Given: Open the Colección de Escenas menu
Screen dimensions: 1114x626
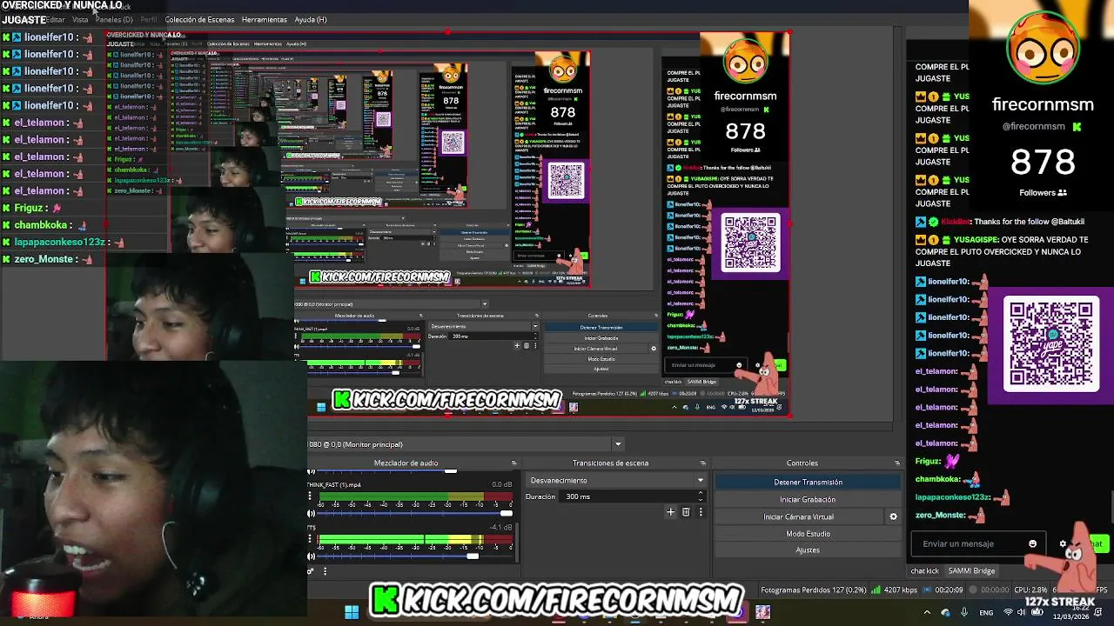Looking at the screenshot, I should (x=199, y=19).
